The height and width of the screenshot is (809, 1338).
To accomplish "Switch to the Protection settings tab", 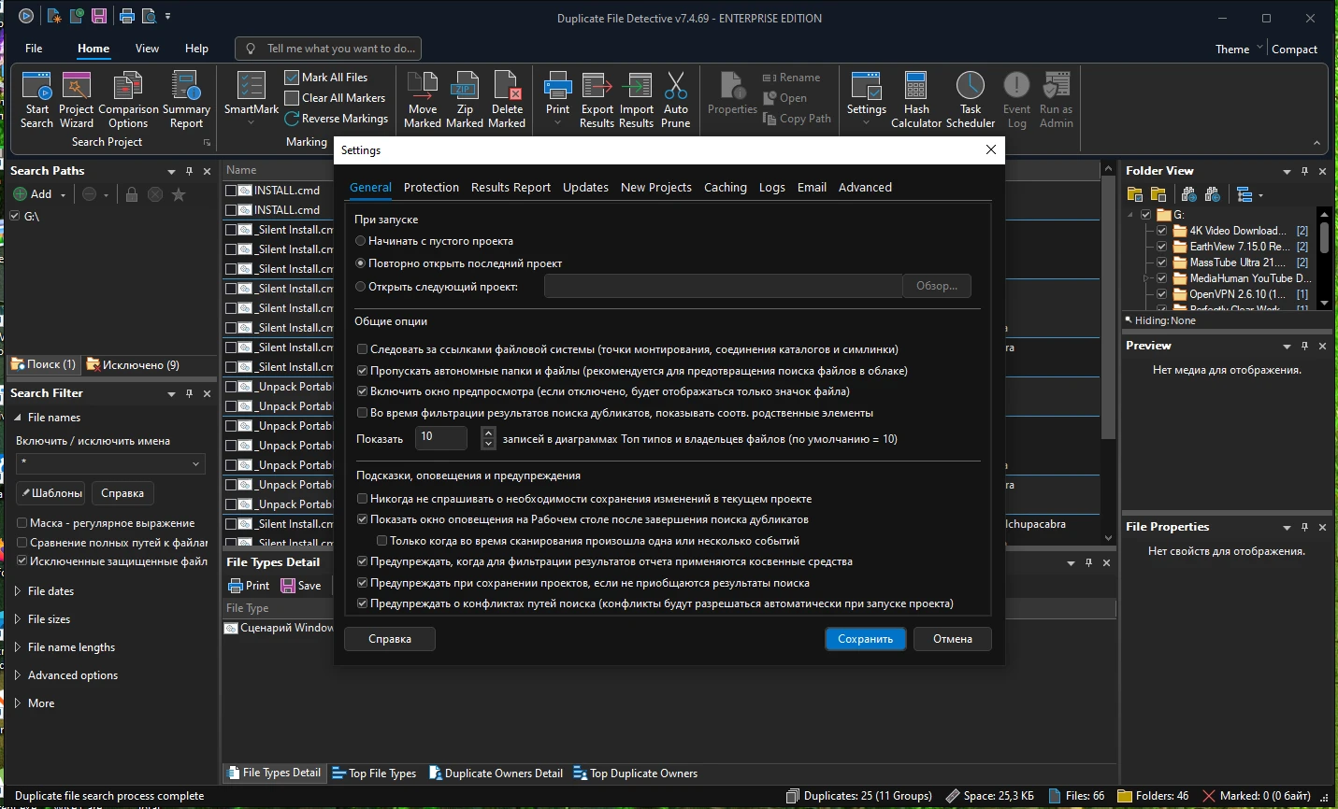I will point(431,188).
